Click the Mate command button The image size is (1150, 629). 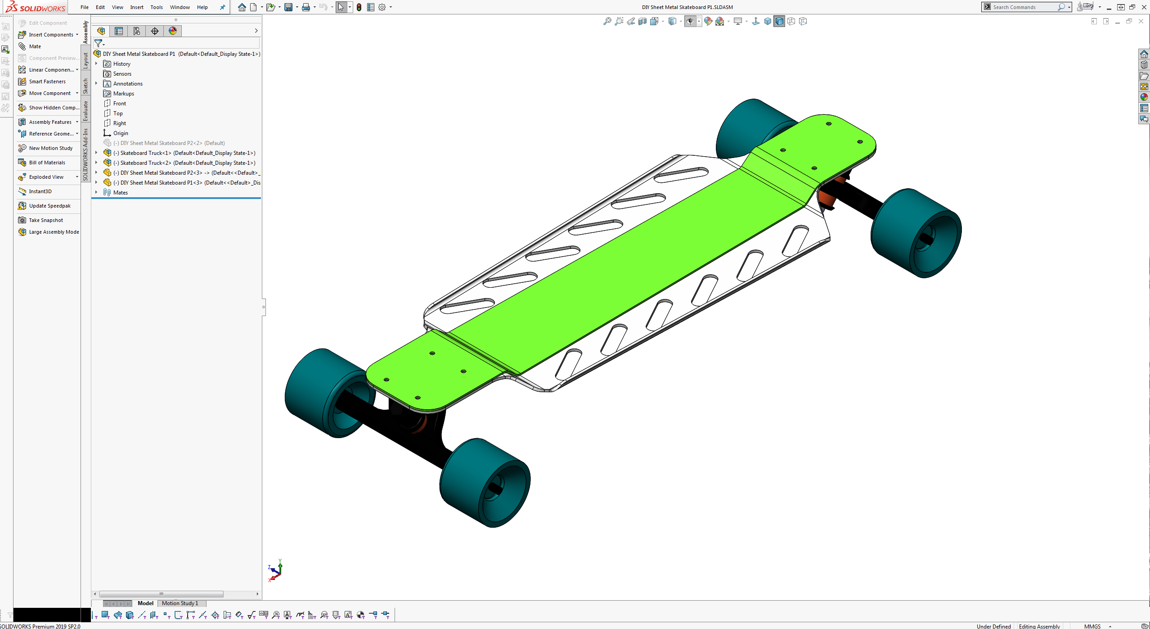click(30, 46)
